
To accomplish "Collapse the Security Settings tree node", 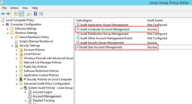I will point(12,46).
